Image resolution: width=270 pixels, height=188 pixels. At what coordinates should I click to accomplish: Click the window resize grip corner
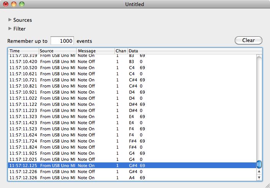click(267, 185)
